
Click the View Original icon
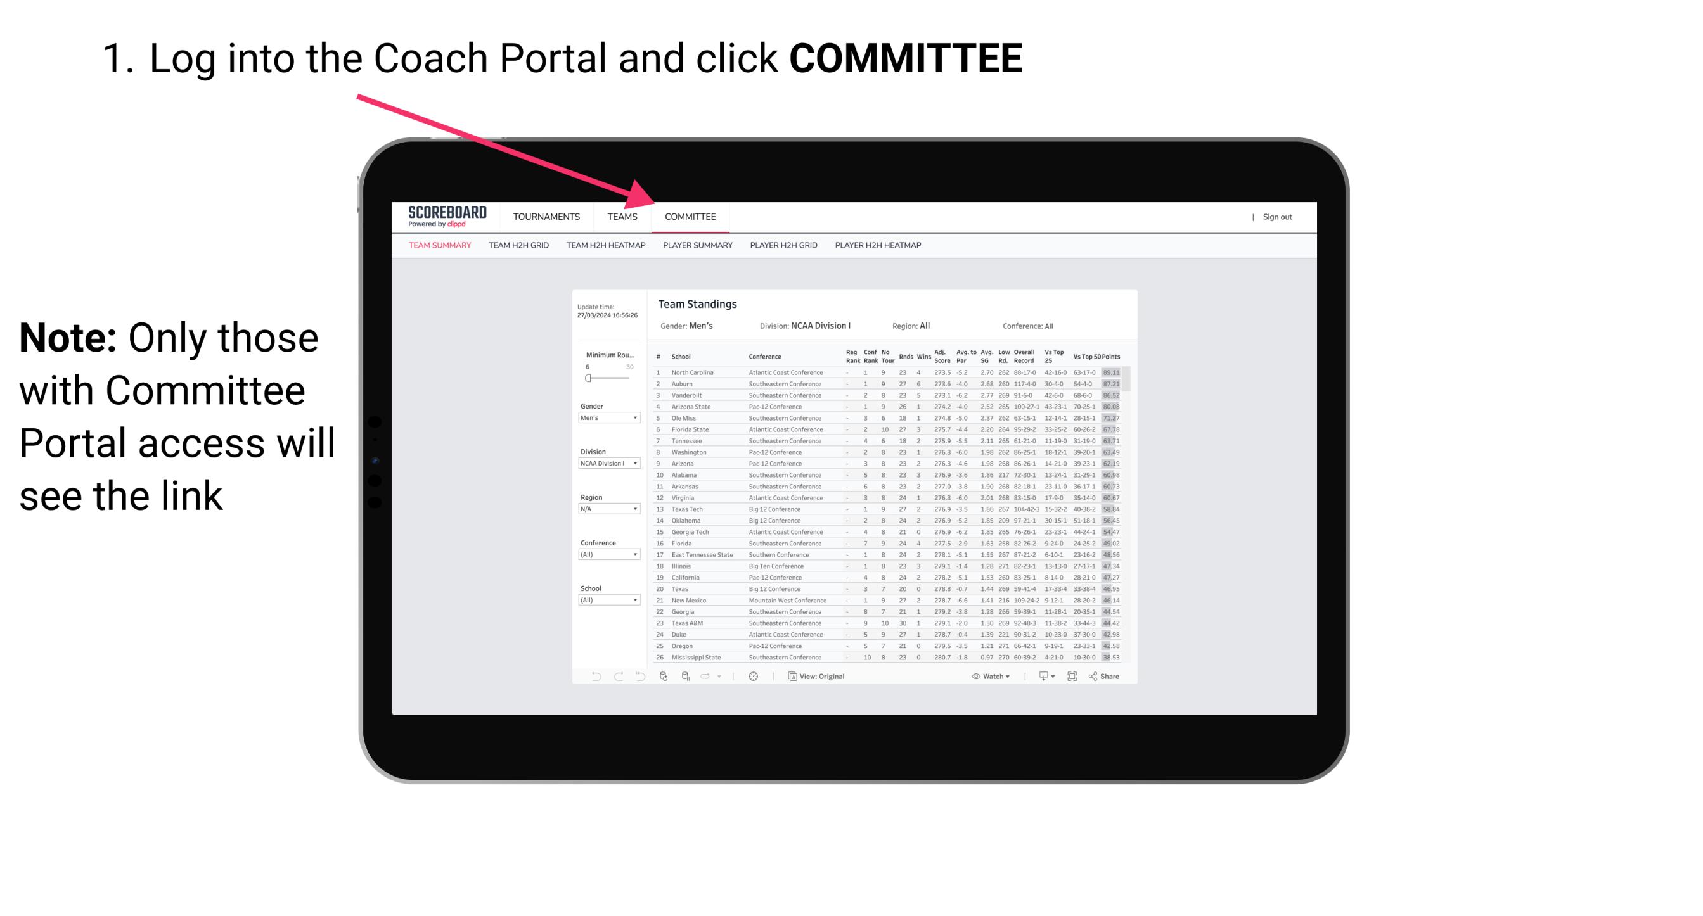click(790, 676)
